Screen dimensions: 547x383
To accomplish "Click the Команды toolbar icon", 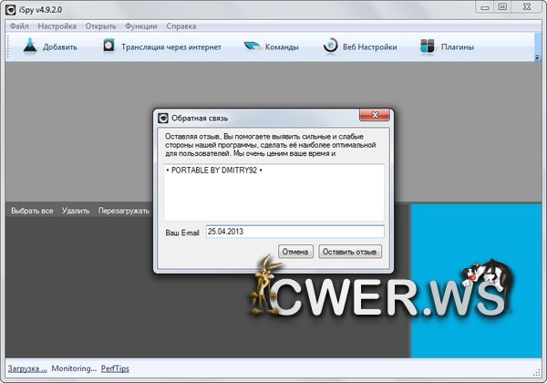I will tap(252, 46).
